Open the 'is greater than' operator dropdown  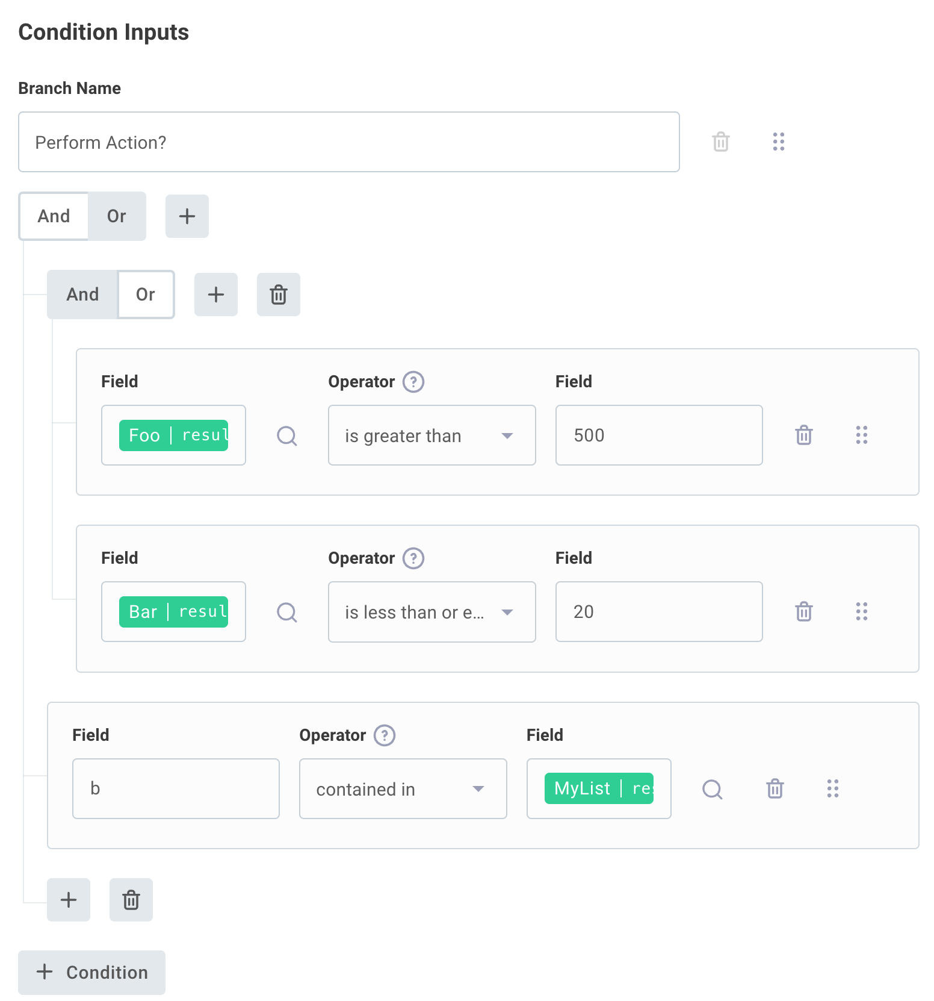[x=432, y=435]
